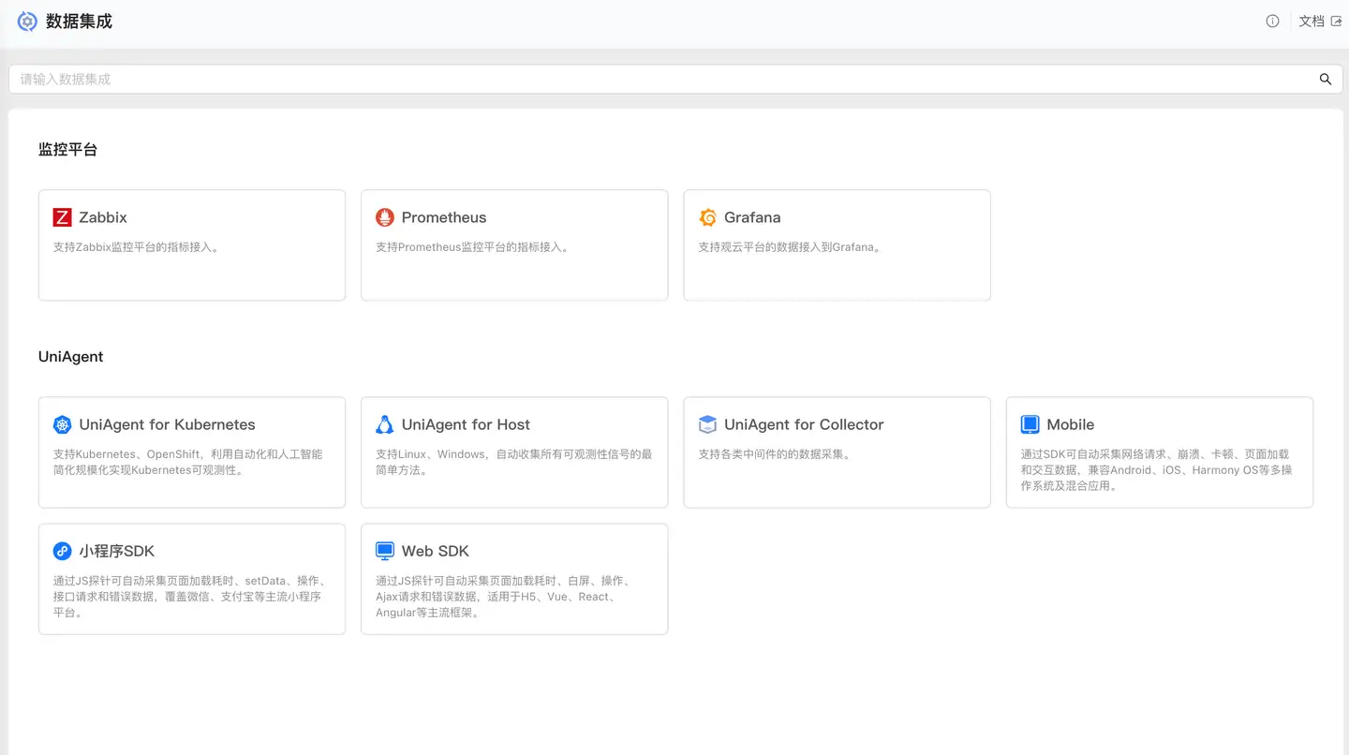Select the Grafana description text
The width and height of the screenshot is (1349, 755).
pyautogui.click(x=789, y=247)
